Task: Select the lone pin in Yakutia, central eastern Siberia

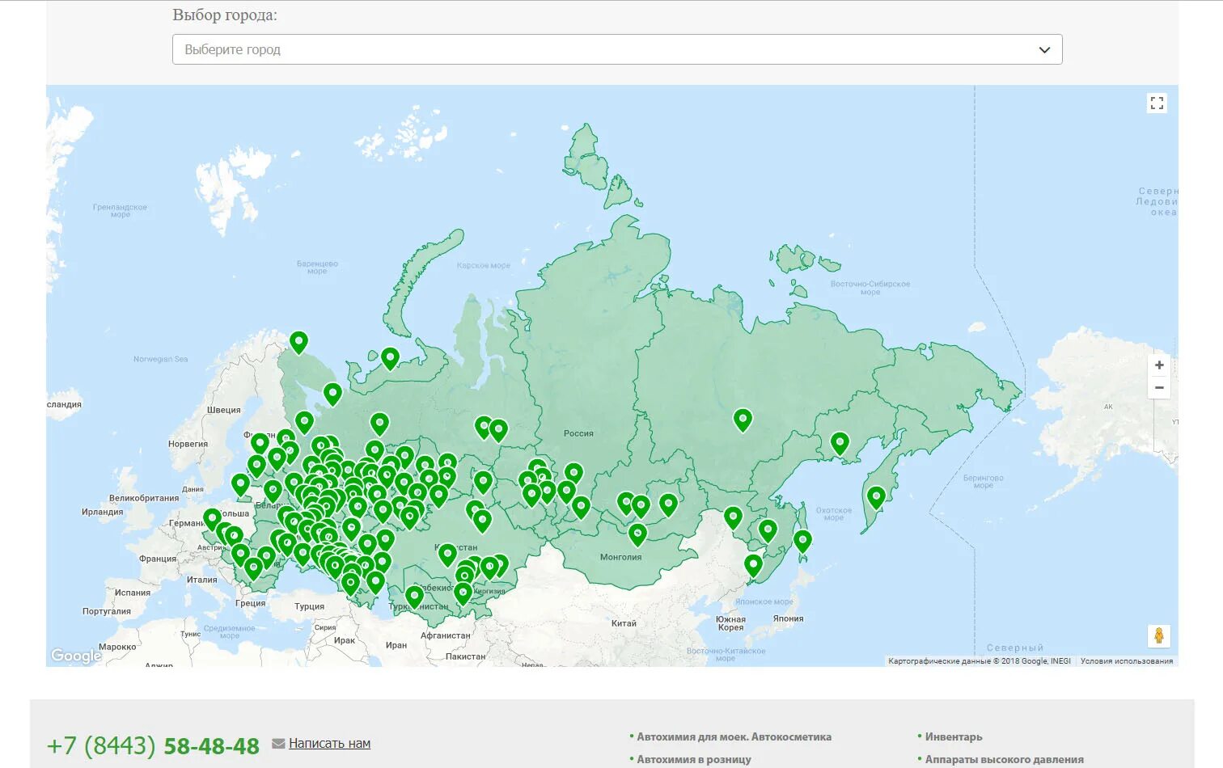Action: (743, 420)
